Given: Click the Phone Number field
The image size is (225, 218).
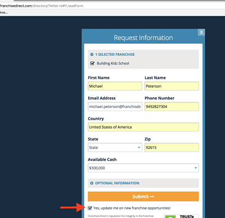Looking at the screenshot, I should point(172,107).
